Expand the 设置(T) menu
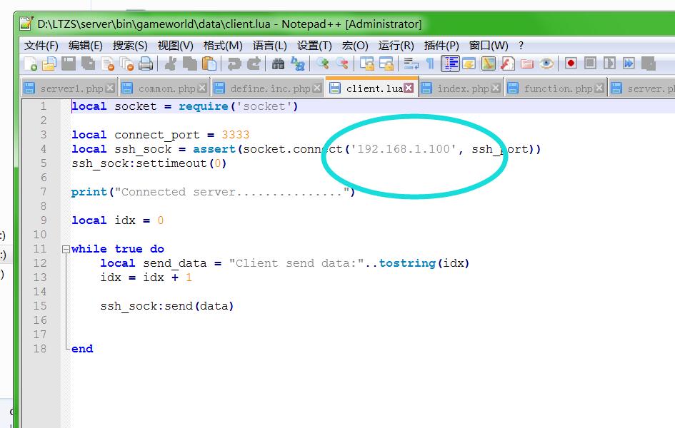 pyautogui.click(x=314, y=45)
